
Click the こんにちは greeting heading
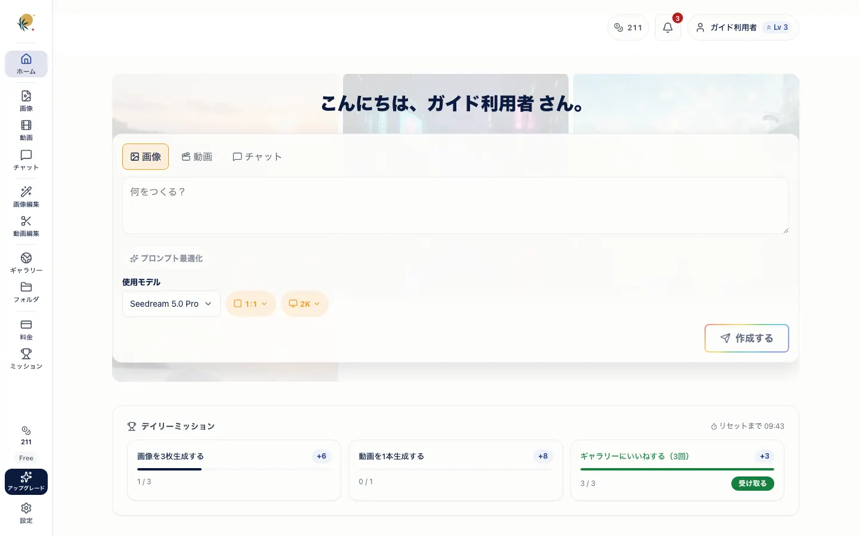point(453,104)
